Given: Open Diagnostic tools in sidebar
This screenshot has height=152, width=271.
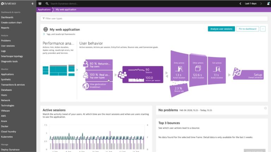Looking at the screenshot, I should coord(9,61).
